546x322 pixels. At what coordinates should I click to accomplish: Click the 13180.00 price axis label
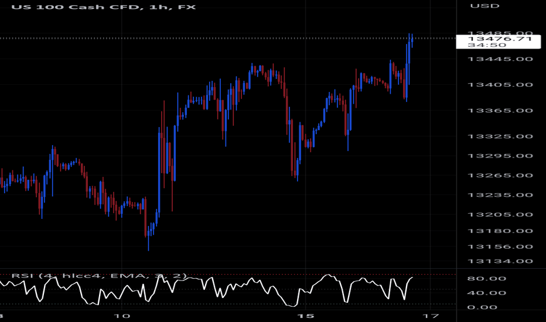click(500, 231)
